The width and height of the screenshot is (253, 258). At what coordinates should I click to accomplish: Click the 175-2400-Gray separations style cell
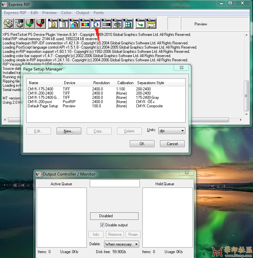147,98
